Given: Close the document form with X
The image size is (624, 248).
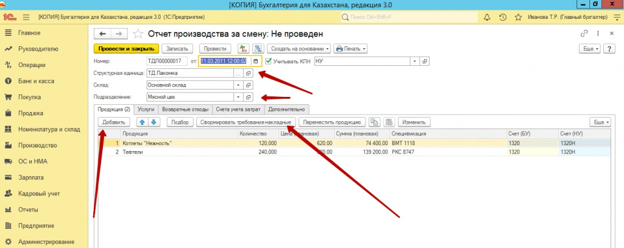Looking at the screenshot, I should click(x=612, y=34).
